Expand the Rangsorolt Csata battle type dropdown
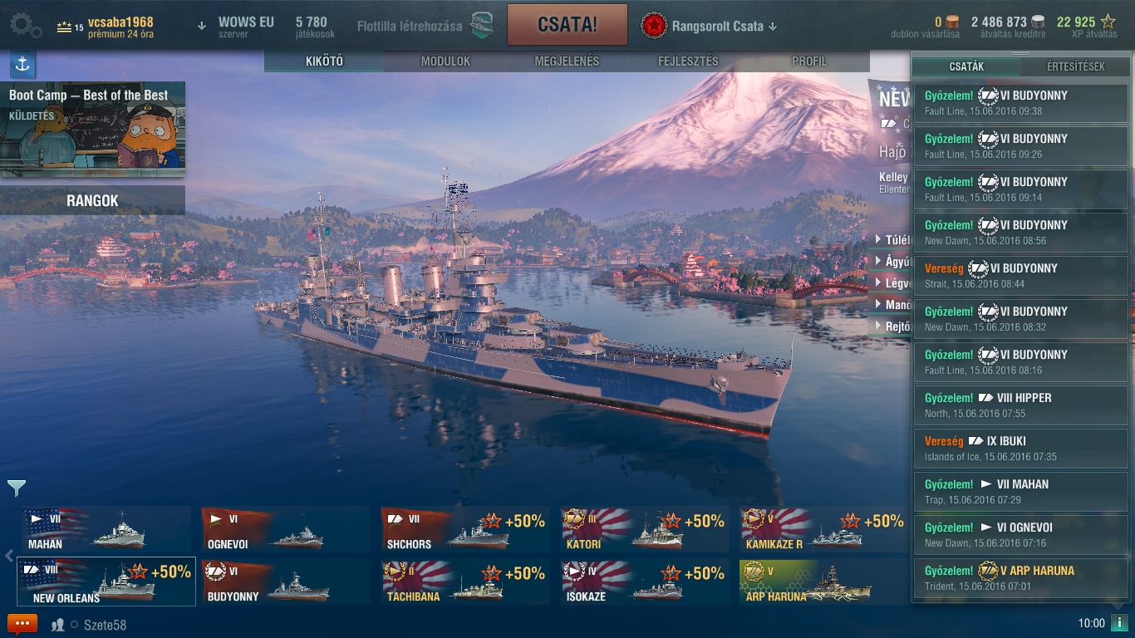1135x638 pixels. [x=773, y=27]
